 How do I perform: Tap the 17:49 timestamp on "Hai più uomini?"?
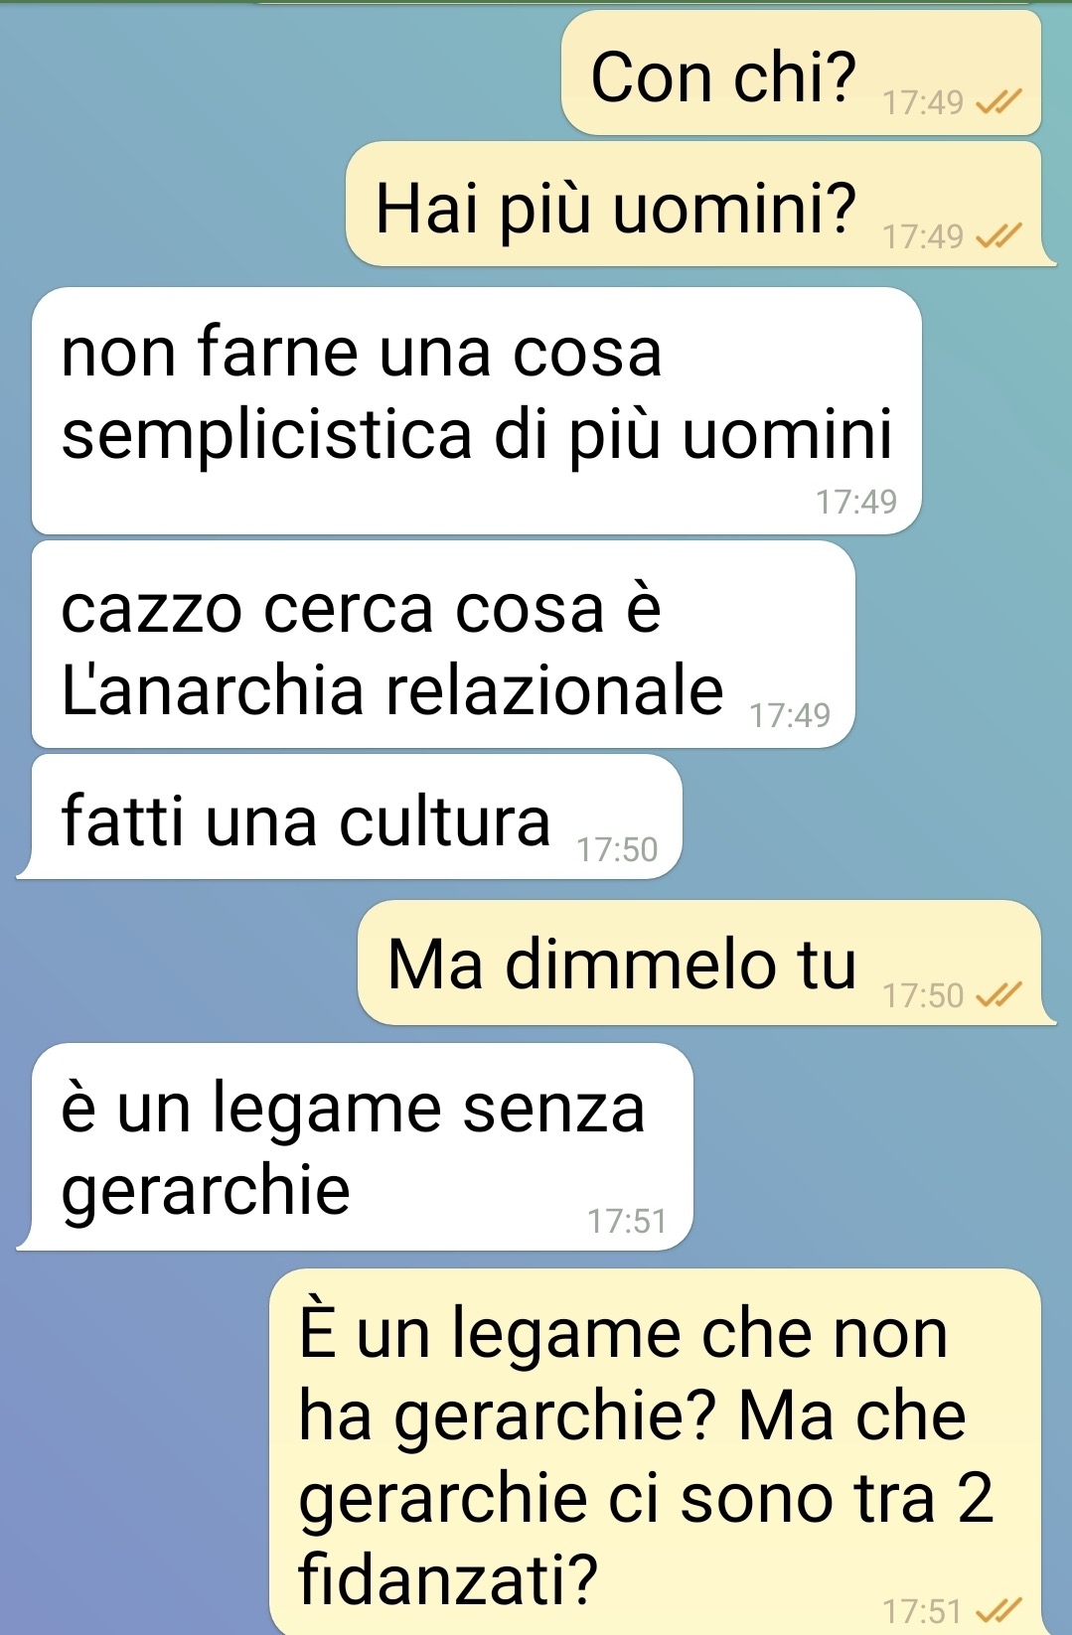923,236
